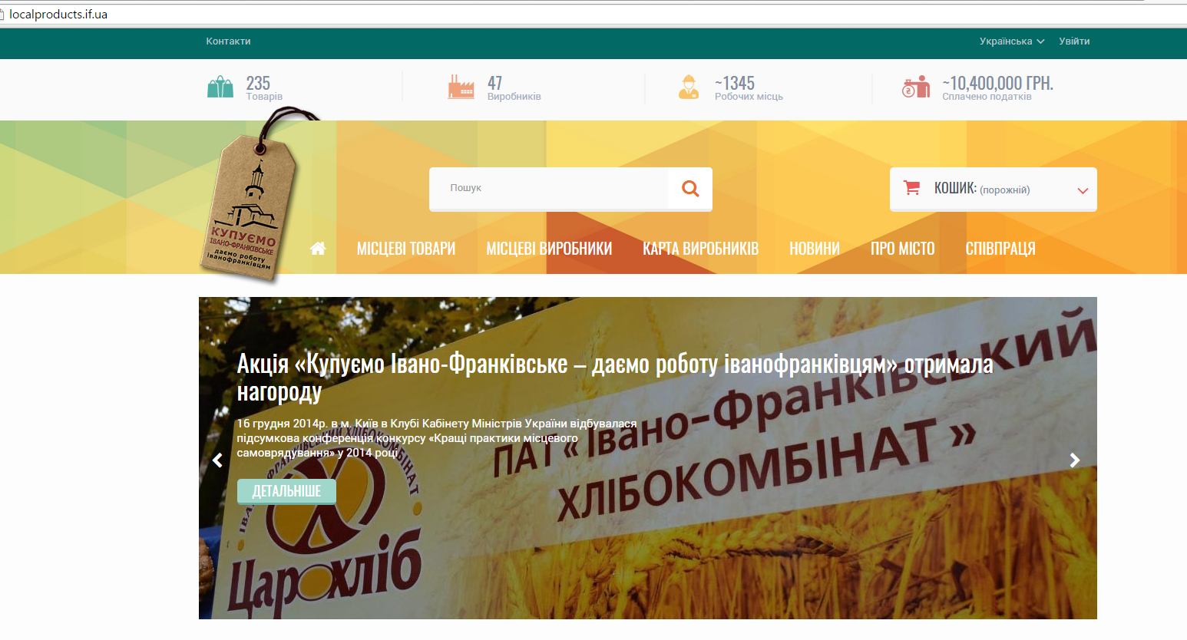Expand the Кошик cart dropdown
1187x640 pixels.
click(981, 189)
